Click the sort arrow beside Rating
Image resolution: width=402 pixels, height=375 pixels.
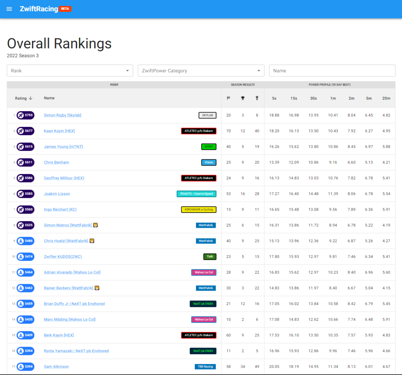click(x=31, y=98)
